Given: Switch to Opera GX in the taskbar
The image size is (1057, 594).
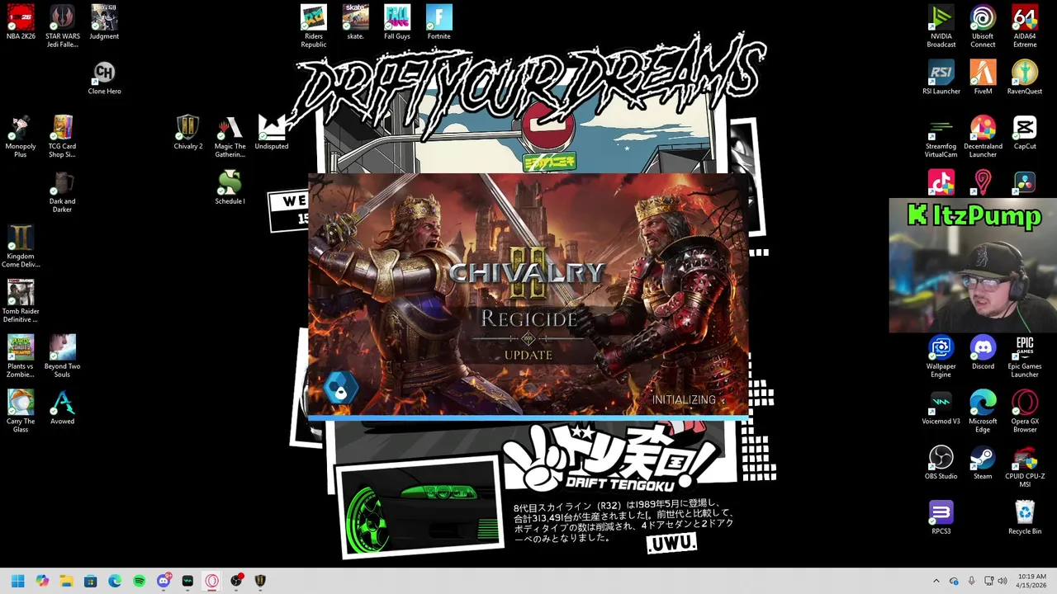Looking at the screenshot, I should click(211, 581).
